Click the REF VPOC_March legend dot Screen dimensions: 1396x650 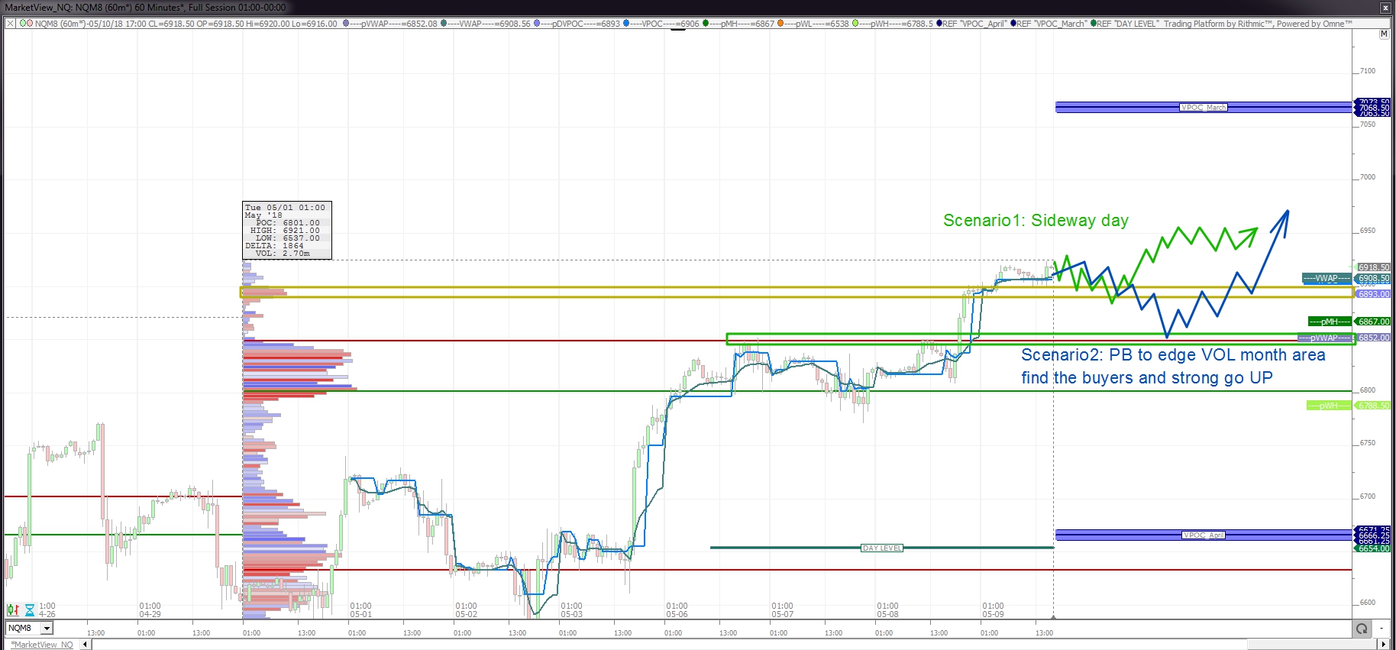(x=1013, y=24)
